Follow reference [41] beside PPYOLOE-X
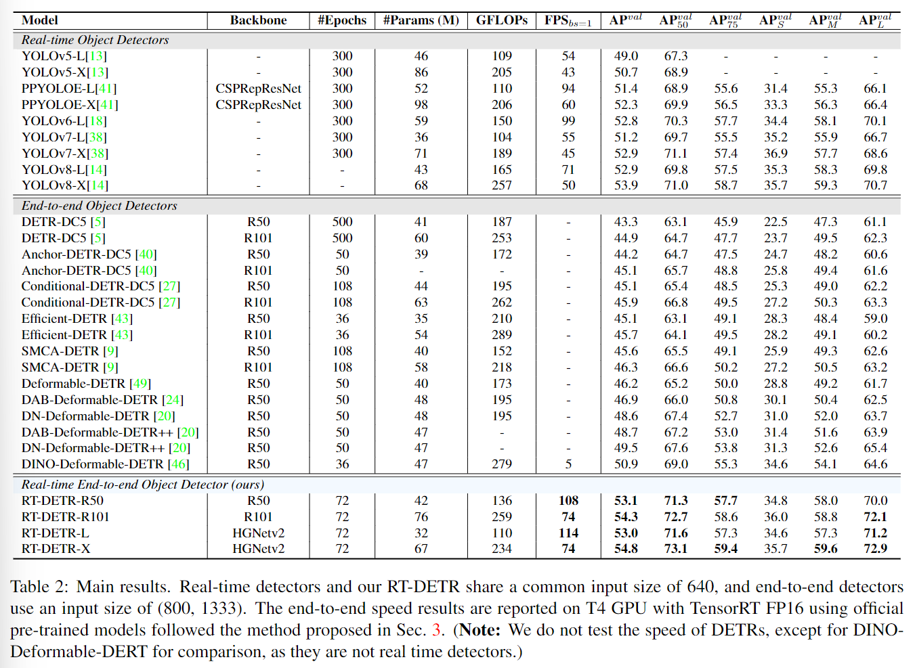Screen dimensions: 915x668 [107, 105]
